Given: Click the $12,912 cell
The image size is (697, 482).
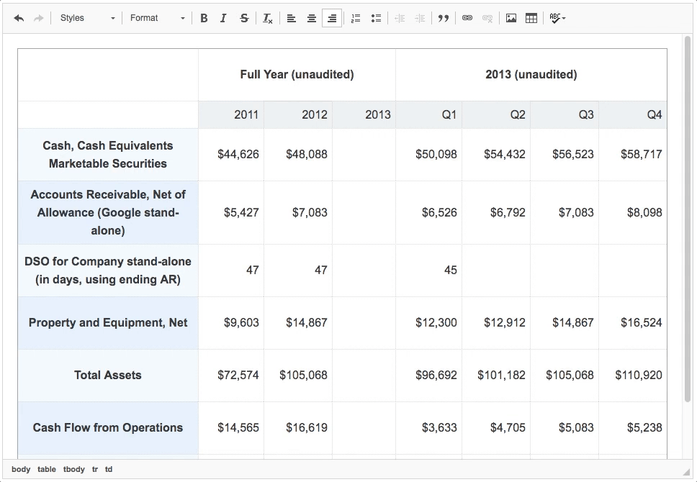Looking at the screenshot, I should coord(496,322).
